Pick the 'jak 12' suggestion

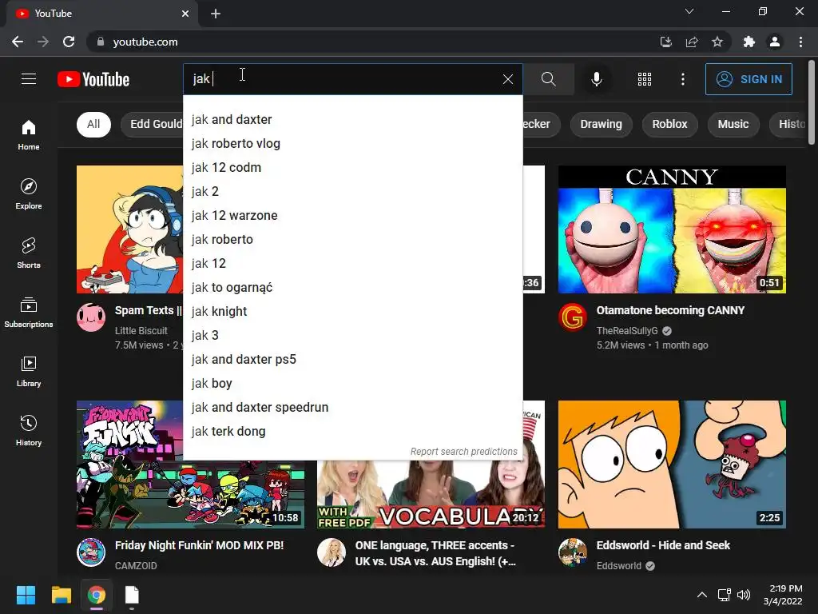click(352, 264)
